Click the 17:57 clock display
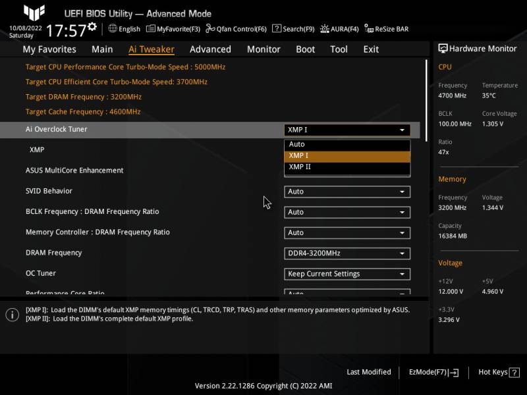The height and width of the screenshot is (395, 527). tap(67, 30)
